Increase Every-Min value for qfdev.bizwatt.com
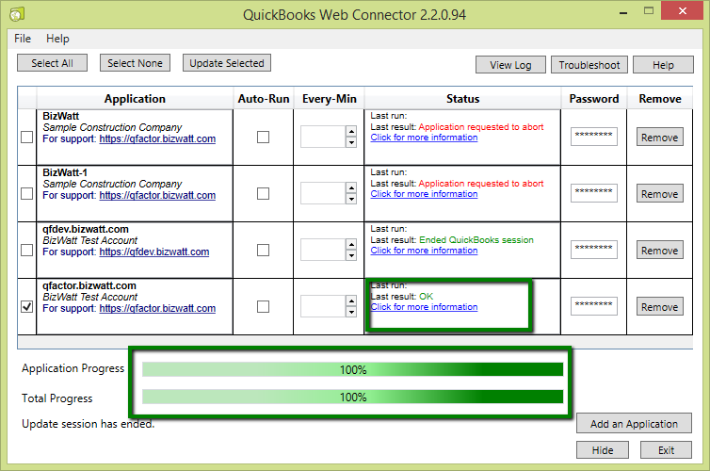 tap(351, 245)
